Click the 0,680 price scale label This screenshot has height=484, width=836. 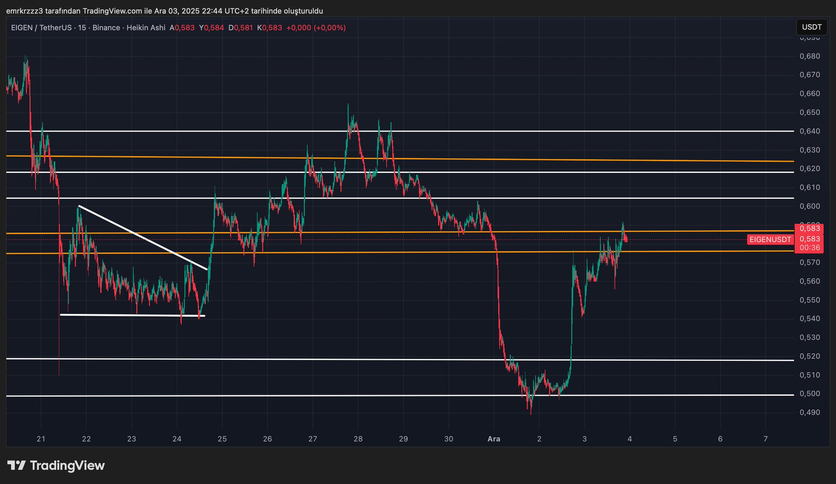810,56
